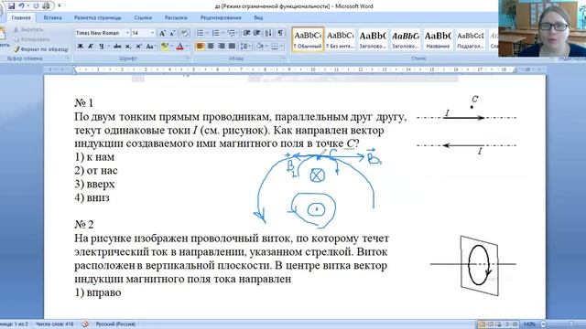This screenshot has height=329, width=586.
Task: Click the word count Число слов: 416
Action: (55, 324)
